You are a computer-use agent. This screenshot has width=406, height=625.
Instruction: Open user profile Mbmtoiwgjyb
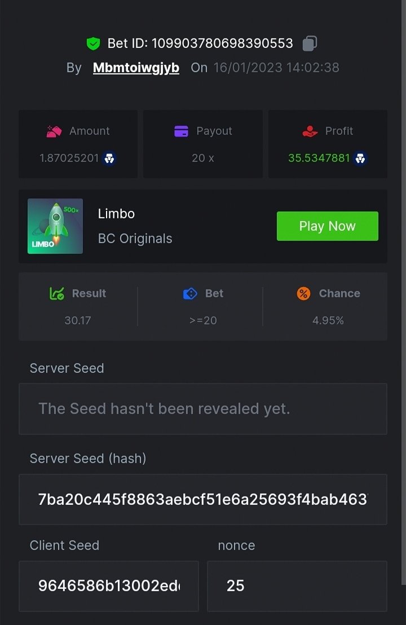click(136, 68)
